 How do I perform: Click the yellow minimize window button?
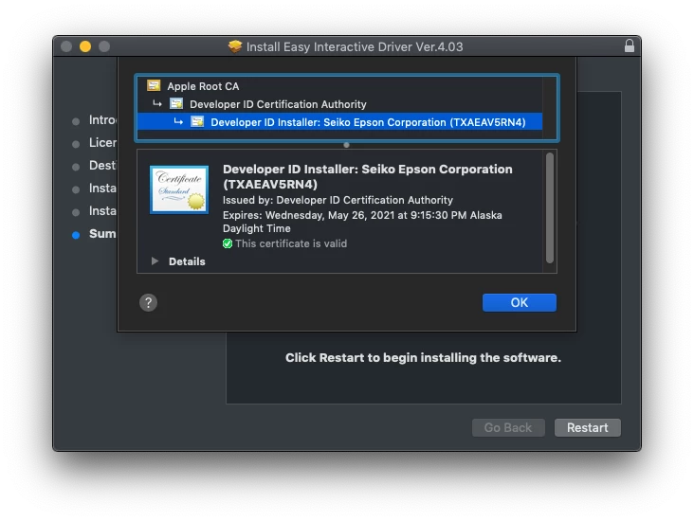coord(85,46)
